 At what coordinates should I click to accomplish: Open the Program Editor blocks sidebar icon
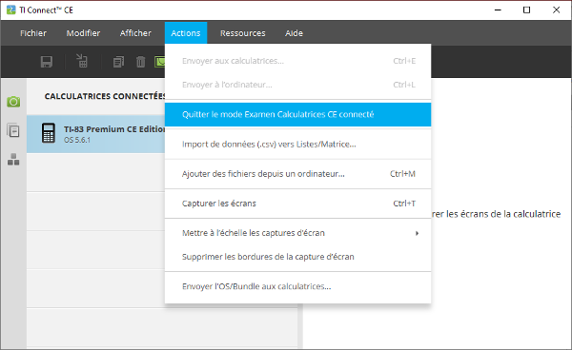(x=13, y=160)
